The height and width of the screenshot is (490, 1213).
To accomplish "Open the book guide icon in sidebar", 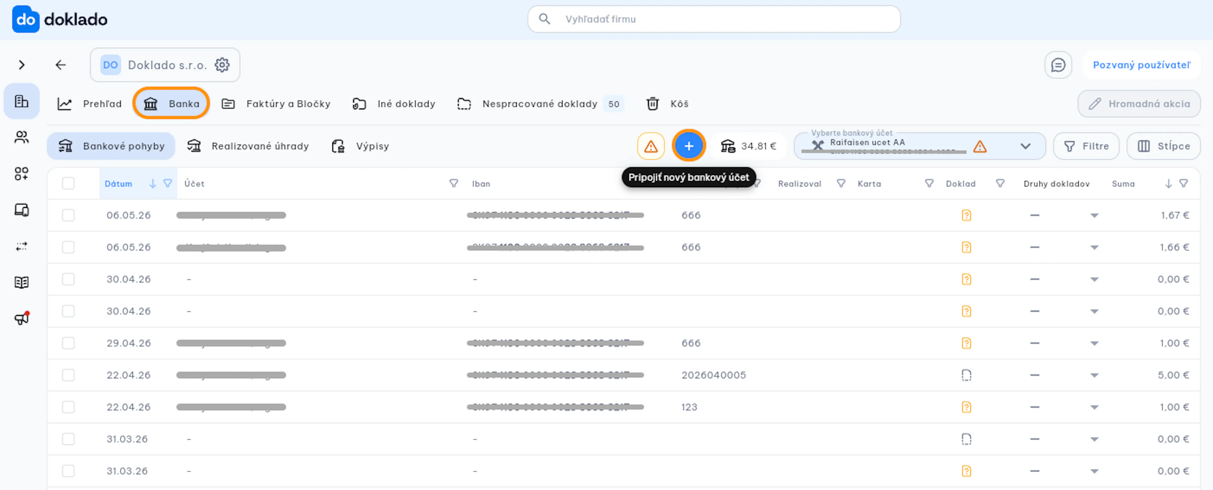I will point(22,283).
